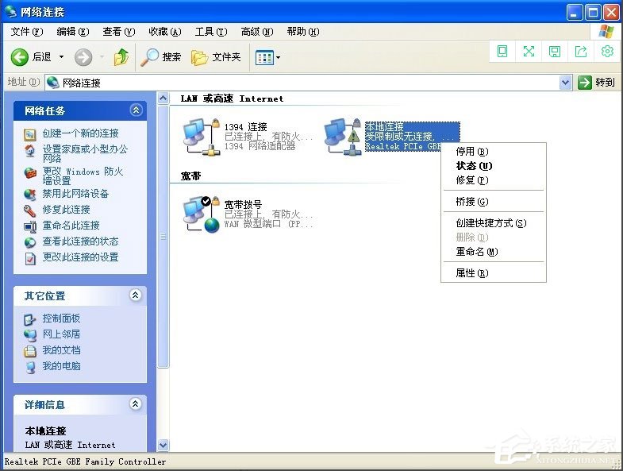Choose 停用(B) in context menu
623x471 pixels.
point(494,152)
